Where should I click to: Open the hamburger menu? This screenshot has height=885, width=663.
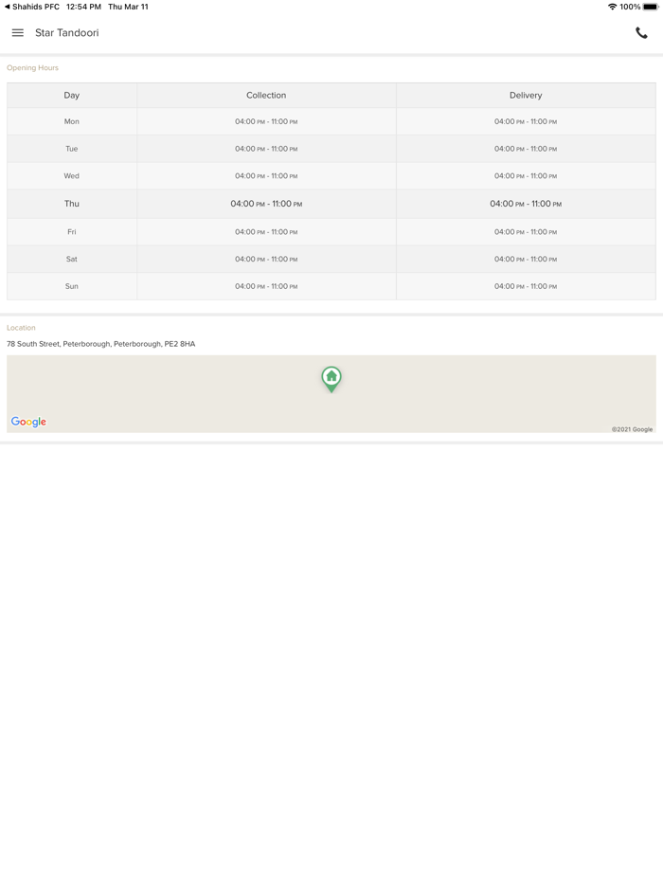pos(17,33)
